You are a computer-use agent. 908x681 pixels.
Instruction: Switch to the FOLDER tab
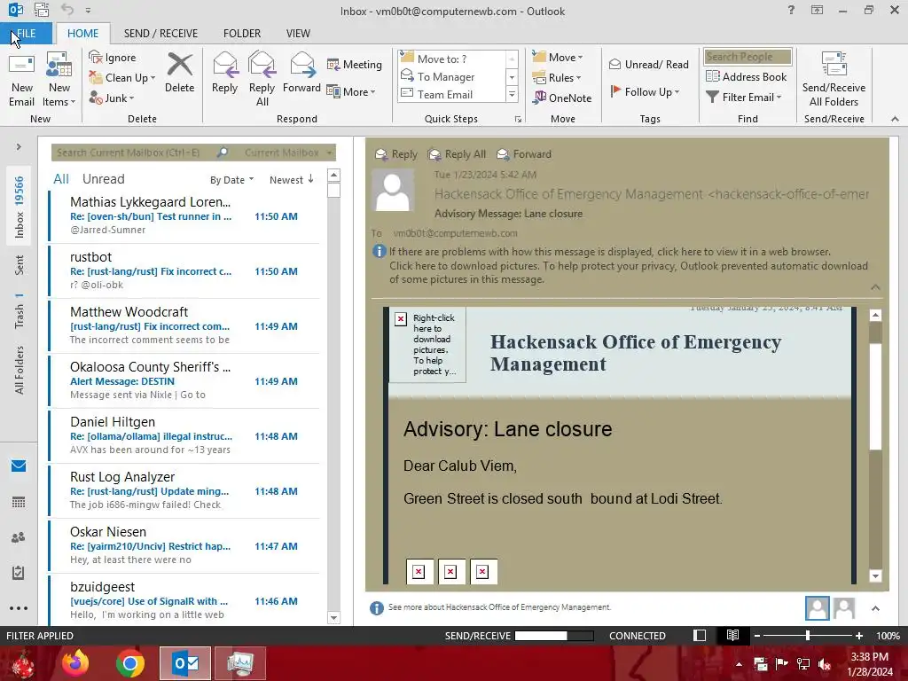[242, 33]
